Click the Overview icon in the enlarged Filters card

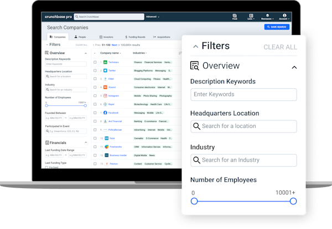pyautogui.click(x=194, y=66)
